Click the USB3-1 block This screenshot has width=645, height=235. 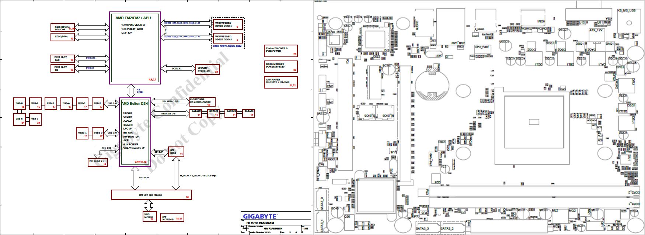[x=82, y=133]
